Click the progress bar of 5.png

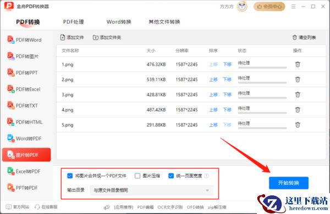(x=262, y=128)
